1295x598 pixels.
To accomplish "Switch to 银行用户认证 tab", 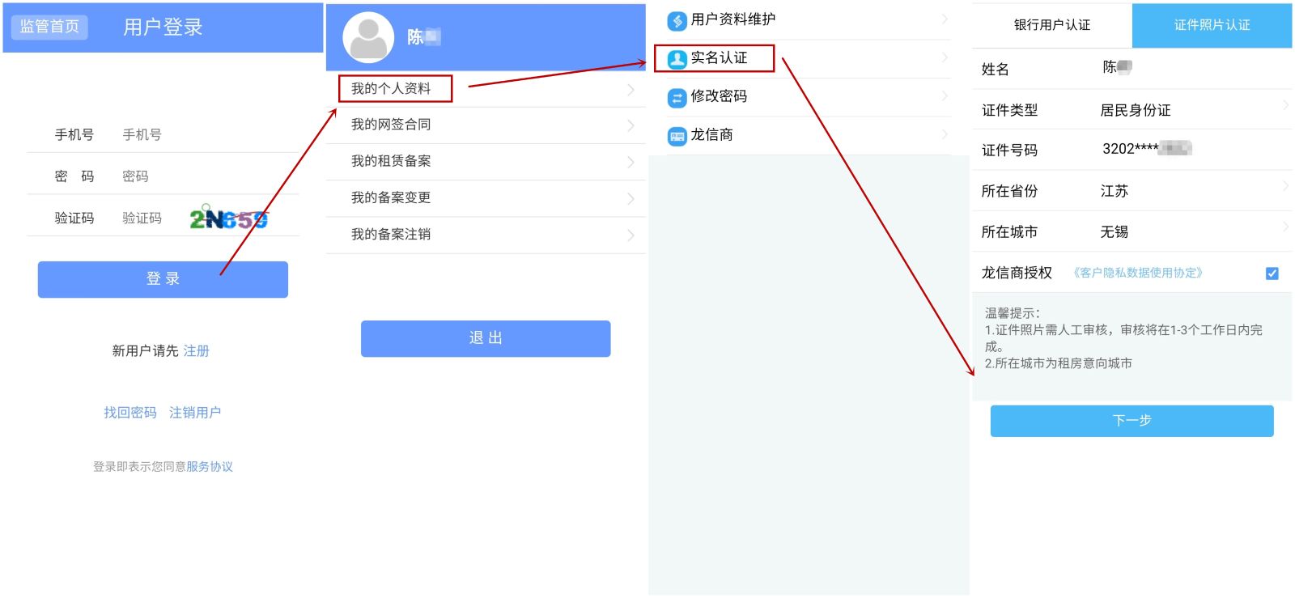I will coord(1052,25).
